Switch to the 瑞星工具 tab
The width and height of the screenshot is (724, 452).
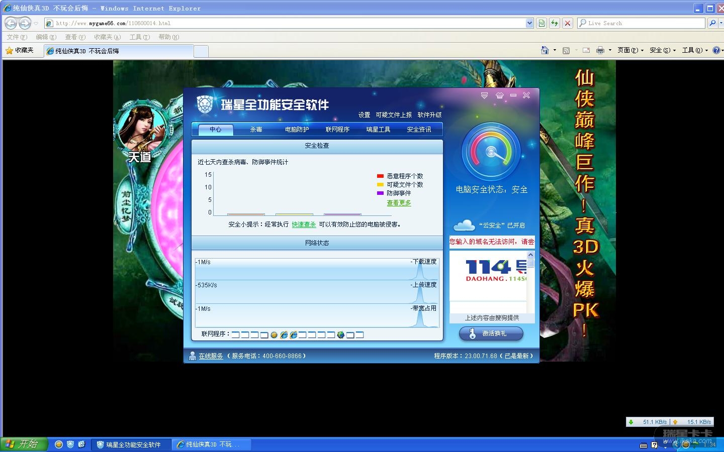[378, 130]
